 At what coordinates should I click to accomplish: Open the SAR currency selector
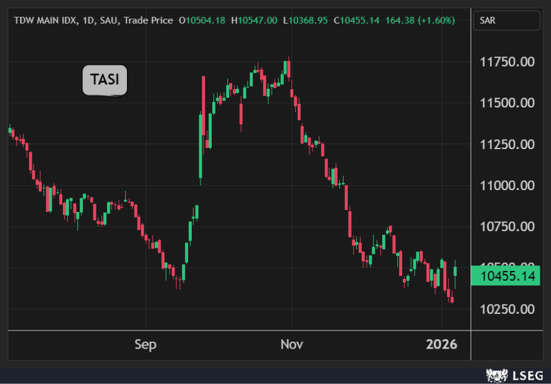point(506,21)
